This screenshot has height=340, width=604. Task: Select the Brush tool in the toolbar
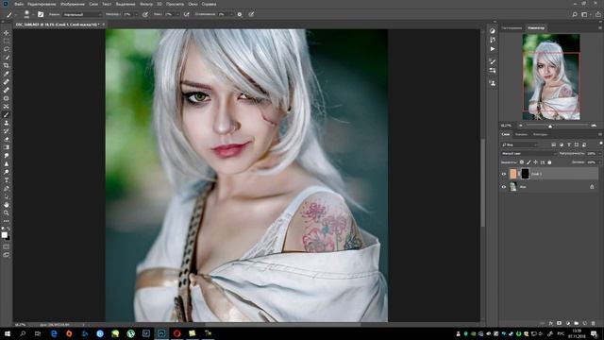pos(7,114)
